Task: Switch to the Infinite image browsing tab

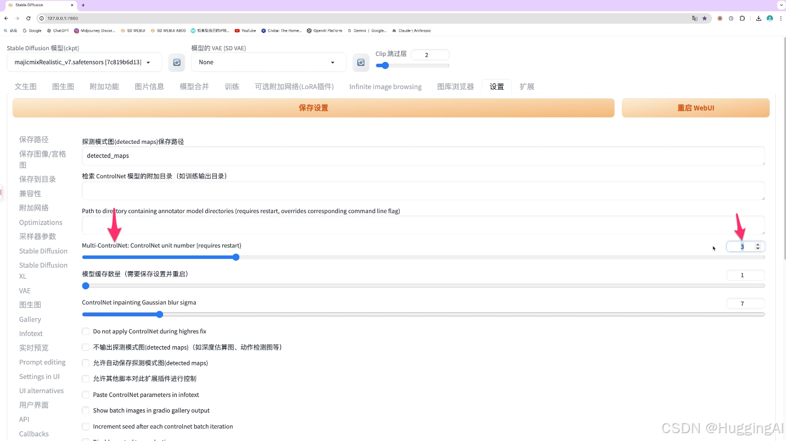Action: (385, 86)
